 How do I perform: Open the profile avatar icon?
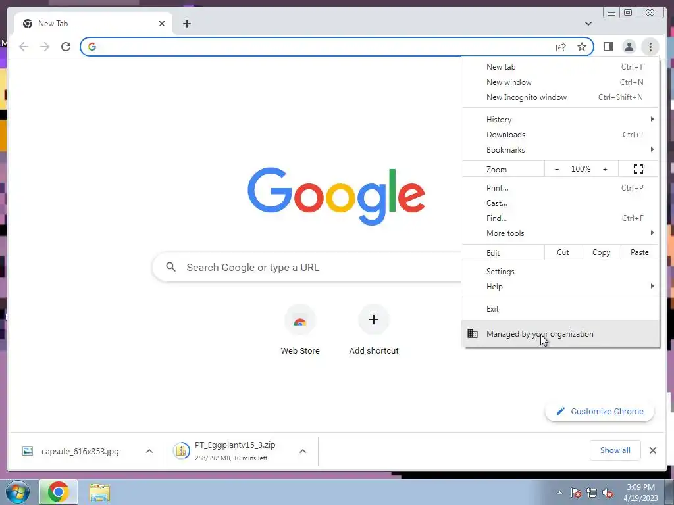pos(629,47)
